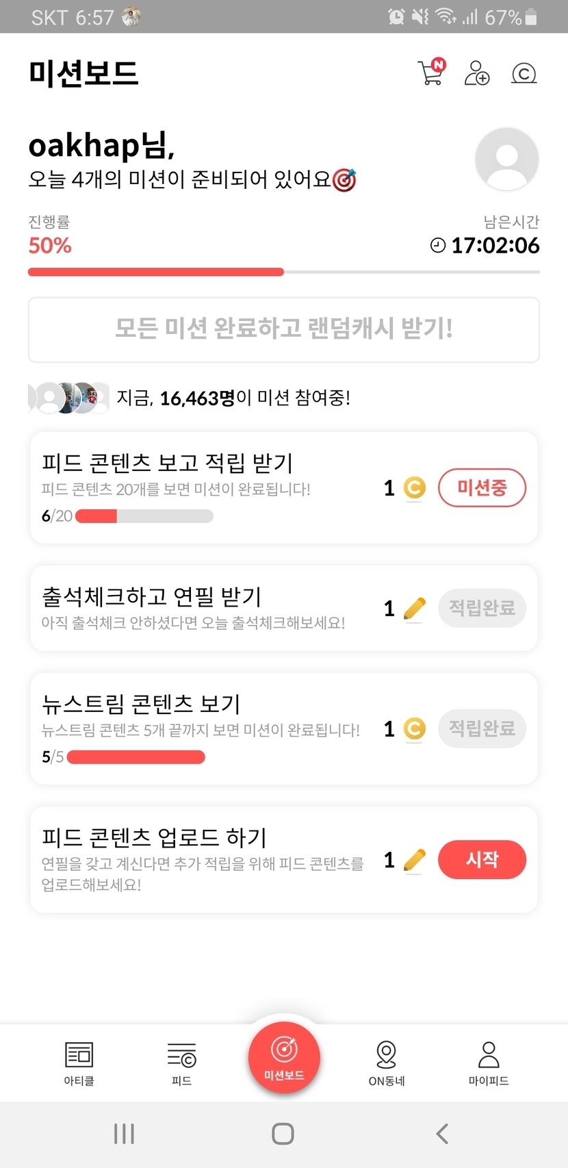Screen dimensions: 568x1168
Task: Open the shopping cart icon
Action: click(x=431, y=73)
